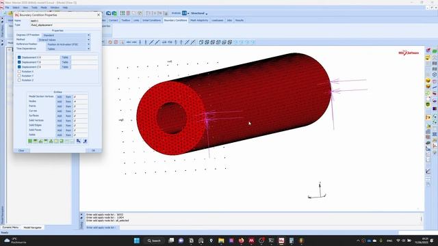Switch to the Jobs tab

(x=229, y=20)
